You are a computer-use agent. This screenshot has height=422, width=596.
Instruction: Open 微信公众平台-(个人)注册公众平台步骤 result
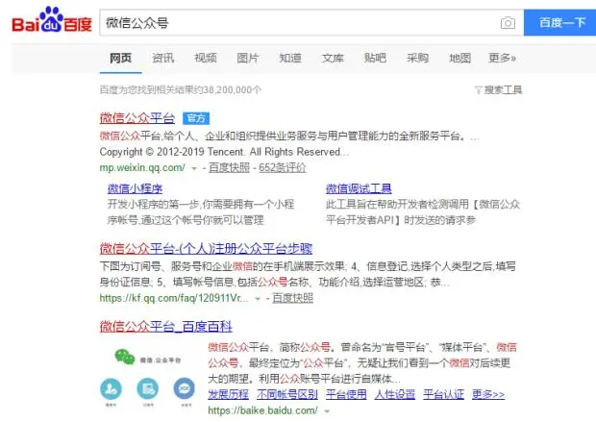point(206,249)
